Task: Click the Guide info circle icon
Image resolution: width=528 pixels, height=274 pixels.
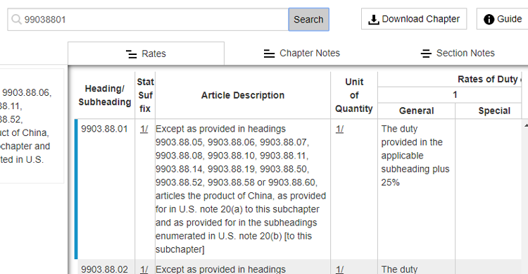Action: pos(489,20)
